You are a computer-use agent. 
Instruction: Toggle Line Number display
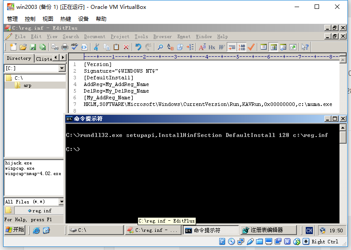(x=241, y=47)
